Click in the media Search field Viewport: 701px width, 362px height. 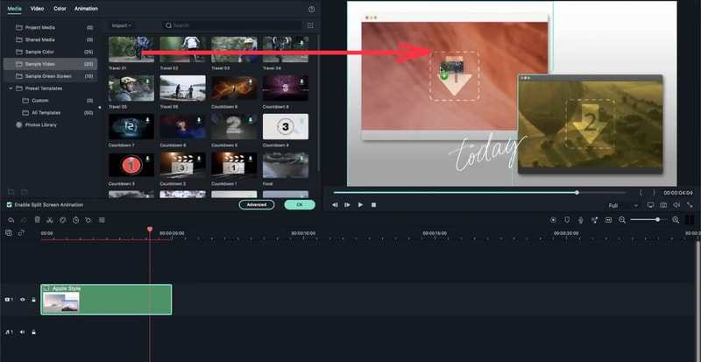[x=231, y=25]
